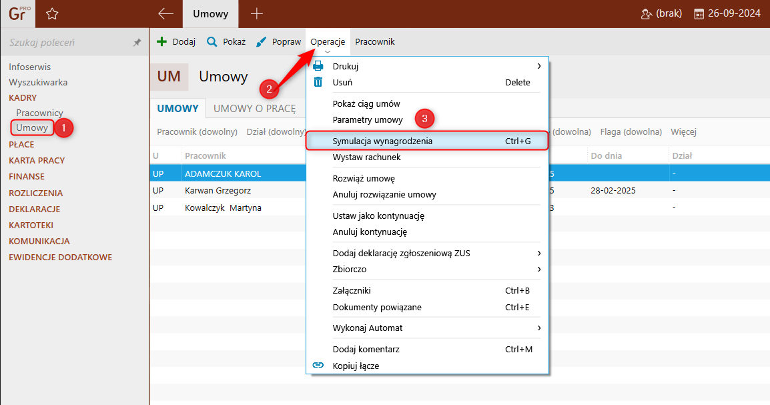
Task: Select the ADAMCZUK KAROL row
Action: 460,173
